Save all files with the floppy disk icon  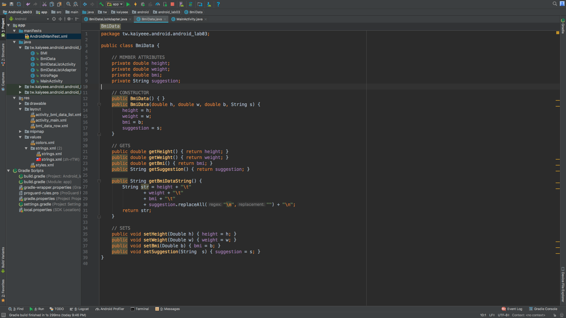[x=11, y=4]
